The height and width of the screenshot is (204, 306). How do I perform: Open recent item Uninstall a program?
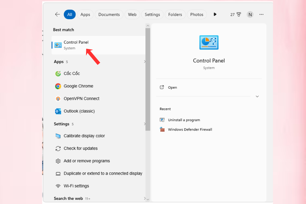(x=184, y=120)
